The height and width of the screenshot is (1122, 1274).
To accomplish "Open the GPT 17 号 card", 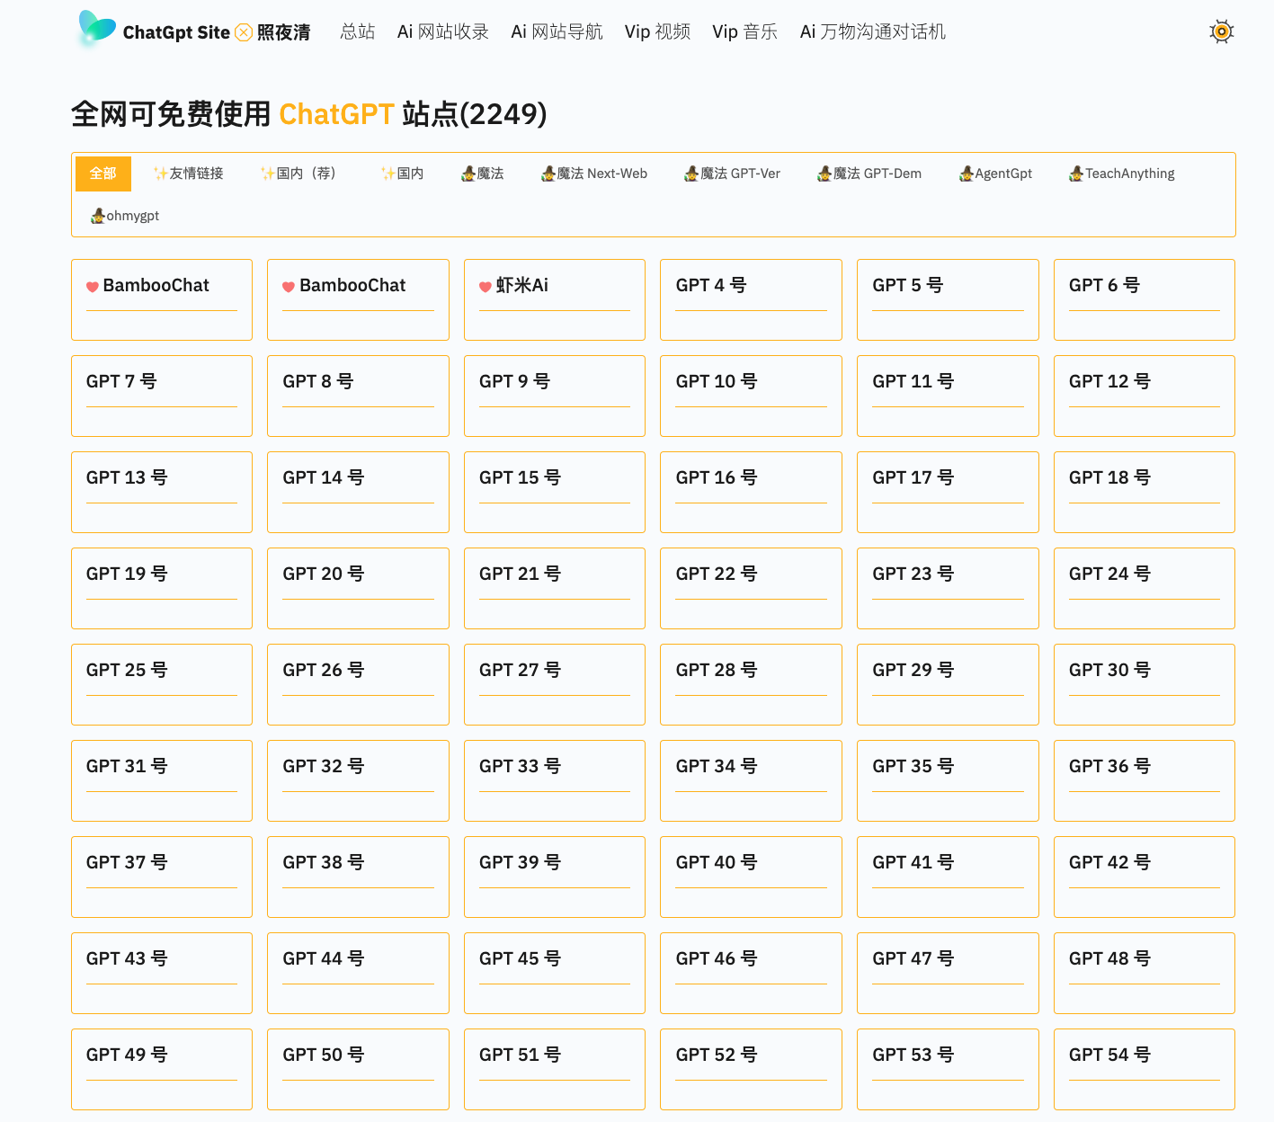I will coord(948,492).
